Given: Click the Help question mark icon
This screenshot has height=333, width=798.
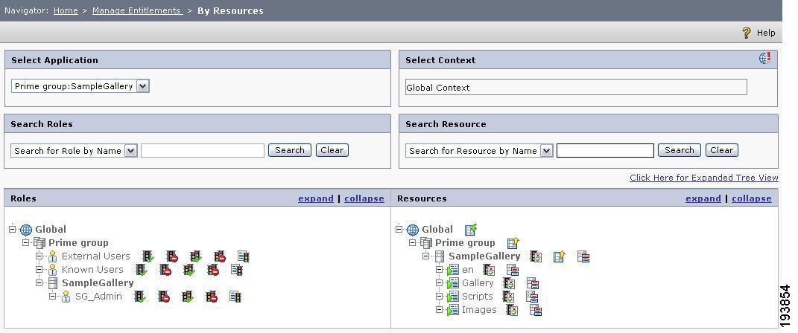Looking at the screenshot, I should tap(746, 33).
